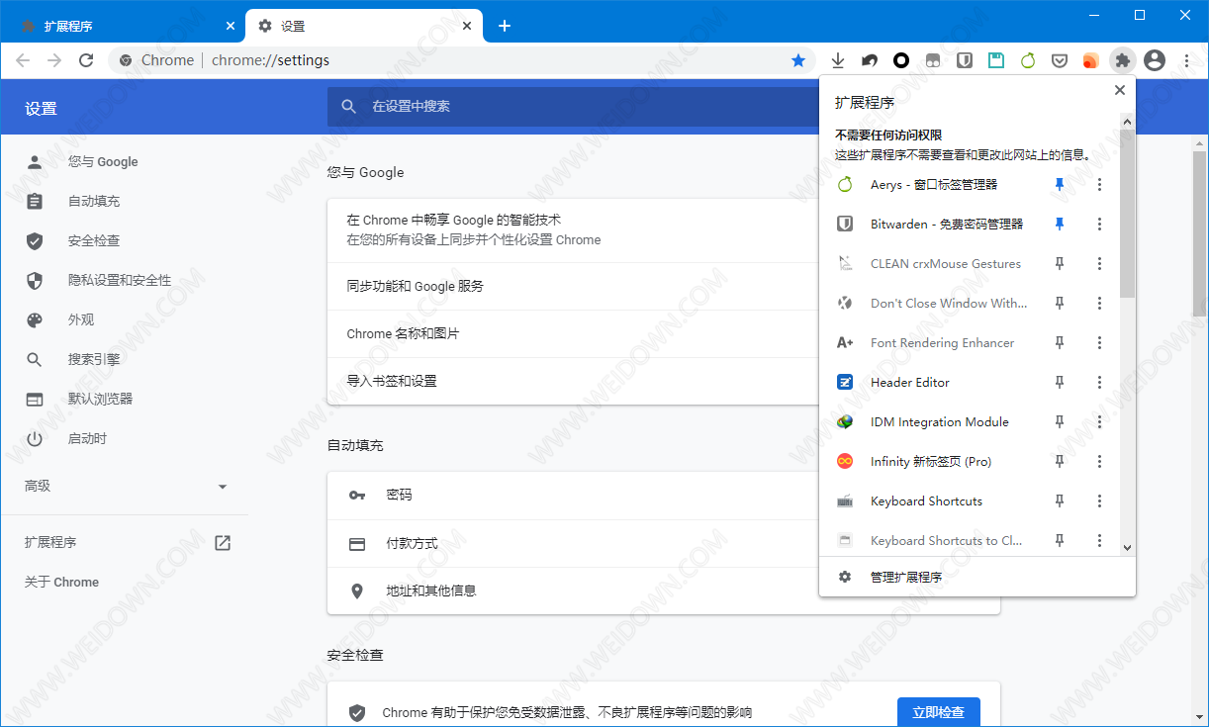Open more options for Font Rendering Enhancer
The height and width of the screenshot is (727, 1209).
(x=1099, y=343)
